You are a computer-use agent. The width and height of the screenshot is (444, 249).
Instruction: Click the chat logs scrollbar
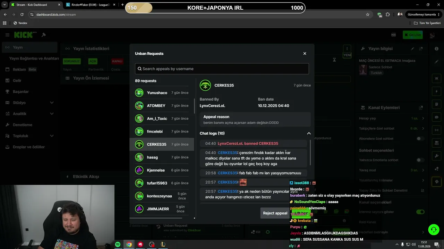coord(310,152)
